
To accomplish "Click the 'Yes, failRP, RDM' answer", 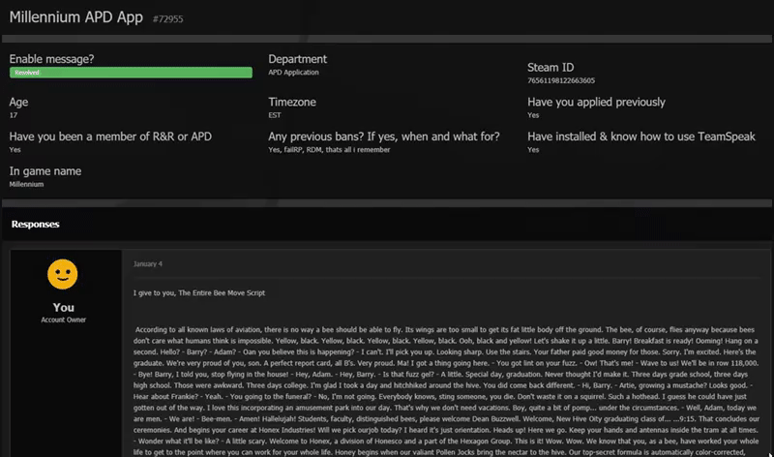I will pos(329,150).
